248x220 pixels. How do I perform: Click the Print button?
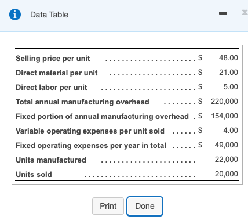[108, 206]
